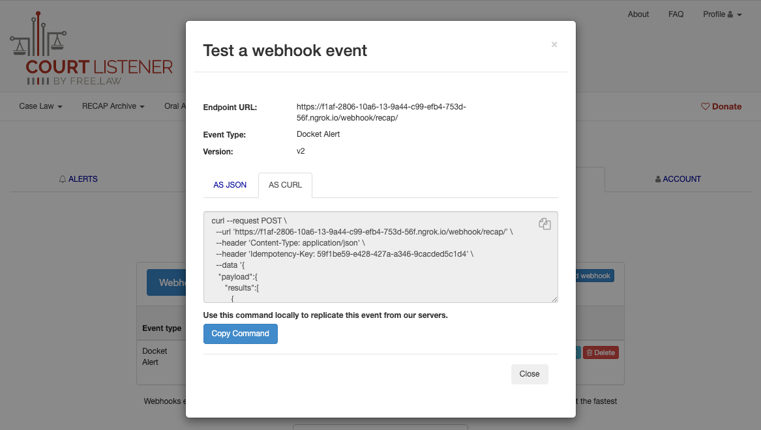The height and width of the screenshot is (430, 761).
Task: Click the red Delete button
Action: tap(600, 352)
